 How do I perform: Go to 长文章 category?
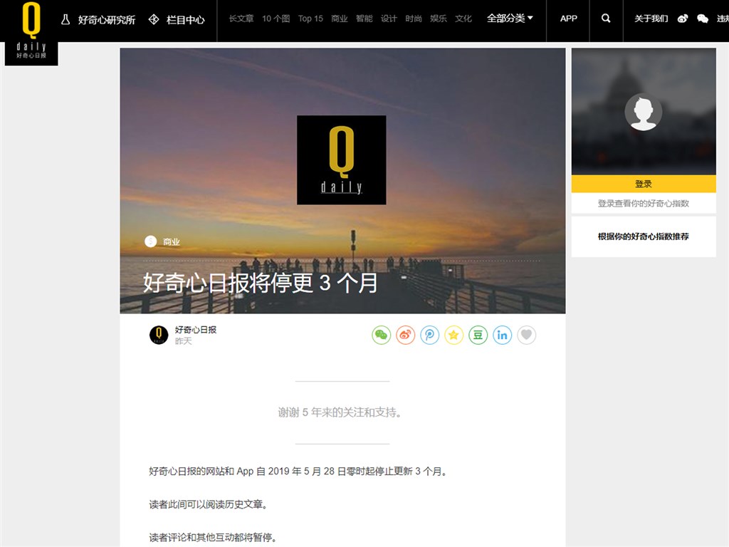click(x=241, y=19)
